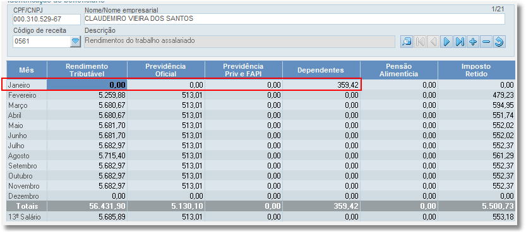The image size is (526, 234).
Task: Select Dezembro Rendimento Tributável cell 0,00
Action: pyautogui.click(x=87, y=196)
